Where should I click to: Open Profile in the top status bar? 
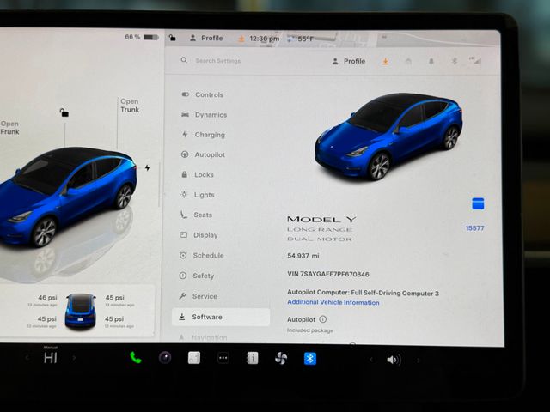pyautogui.click(x=206, y=38)
